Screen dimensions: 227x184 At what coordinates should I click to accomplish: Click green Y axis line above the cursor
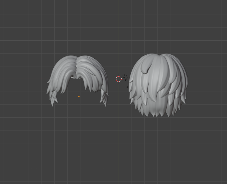119,32
